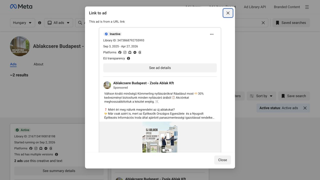This screenshot has height=180, width=320.
Task: Click the Close button at the dialog bottom
Action: 222,160
